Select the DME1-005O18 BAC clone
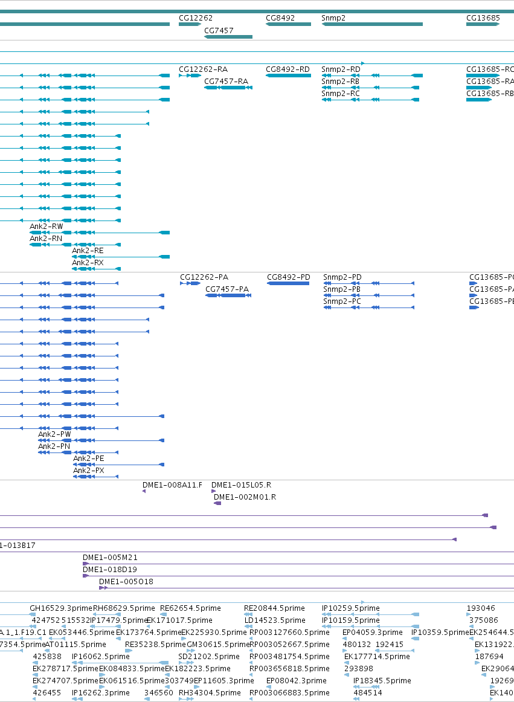This screenshot has height=702, width=514. (x=306, y=588)
